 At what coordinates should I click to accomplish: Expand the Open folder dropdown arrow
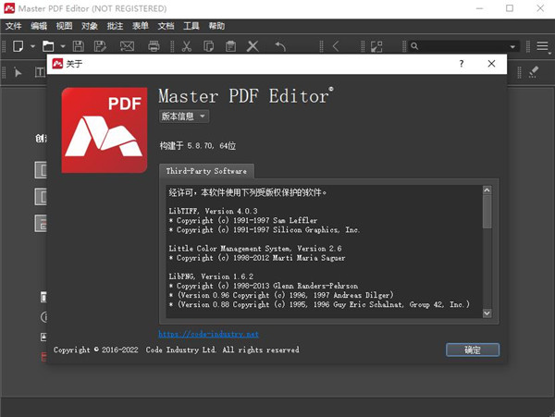coord(62,46)
